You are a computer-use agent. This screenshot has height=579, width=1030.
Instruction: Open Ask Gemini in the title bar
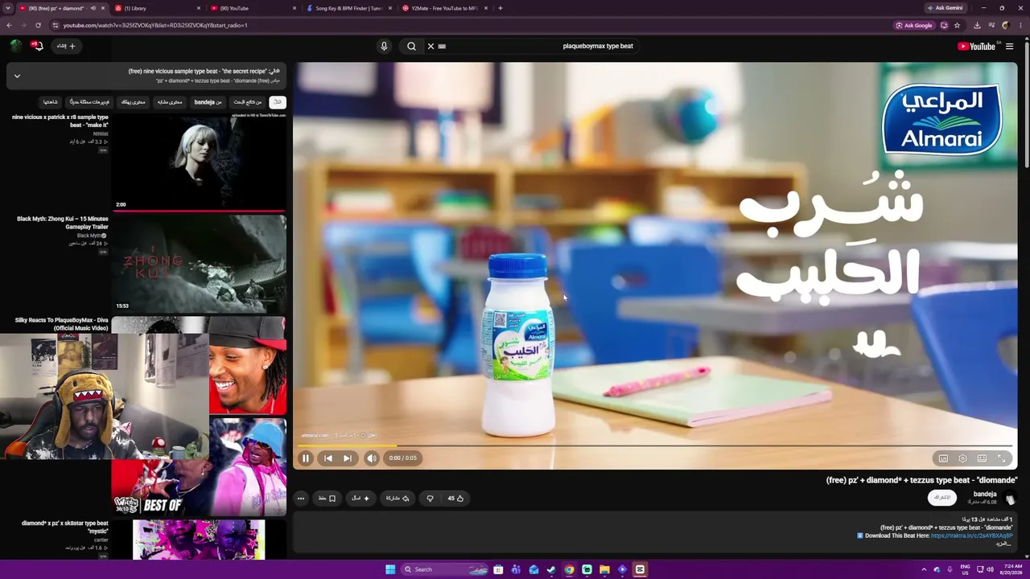946,8
